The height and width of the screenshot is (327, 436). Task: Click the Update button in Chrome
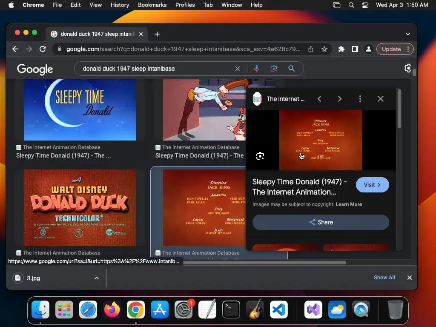391,49
